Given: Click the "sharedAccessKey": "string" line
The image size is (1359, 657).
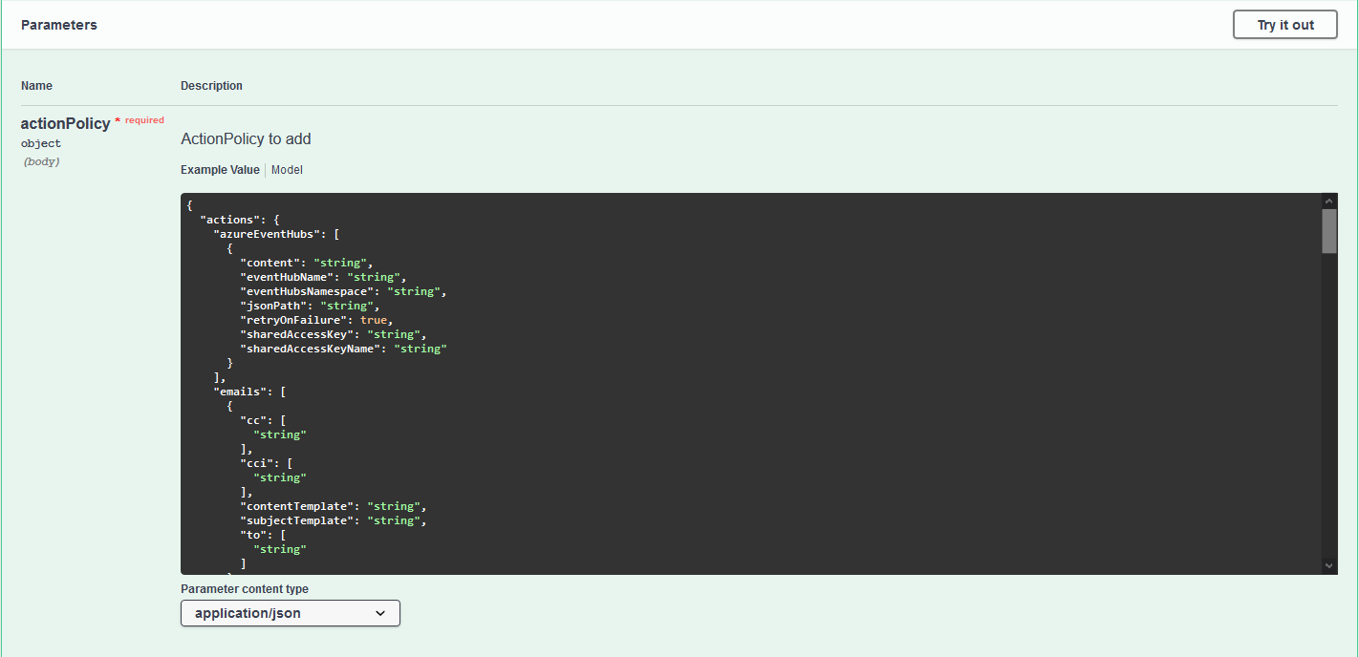Looking at the screenshot, I should pyautogui.click(x=334, y=334).
